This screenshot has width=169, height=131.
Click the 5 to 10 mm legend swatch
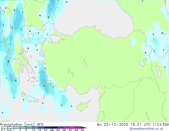[x=29, y=128]
